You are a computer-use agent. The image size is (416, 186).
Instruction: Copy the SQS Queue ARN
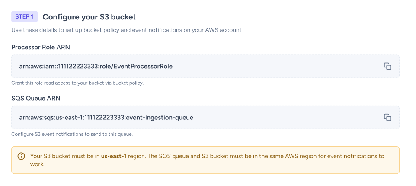387,117
